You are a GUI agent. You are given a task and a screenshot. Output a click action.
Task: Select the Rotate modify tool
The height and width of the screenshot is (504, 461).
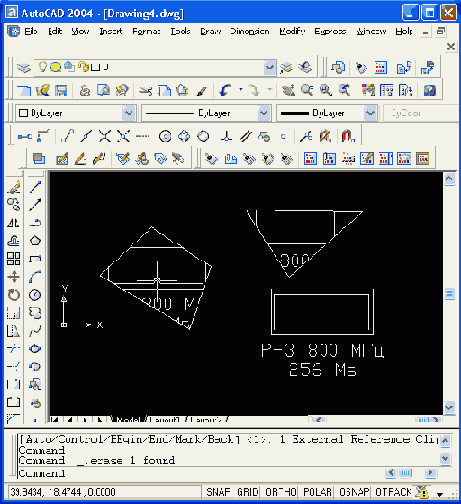click(x=14, y=295)
